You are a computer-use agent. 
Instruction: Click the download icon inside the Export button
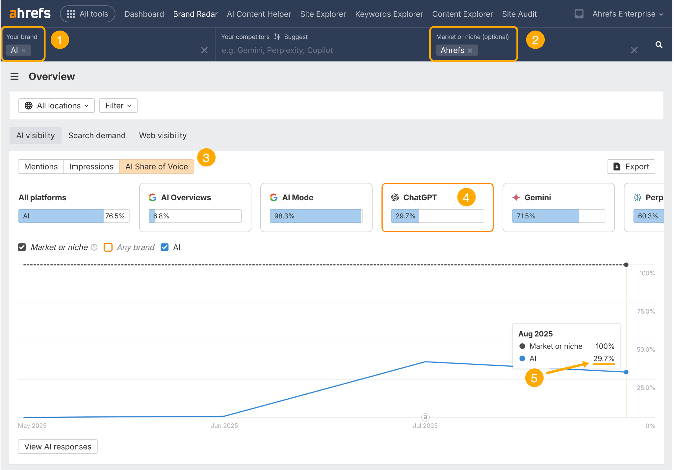(617, 167)
